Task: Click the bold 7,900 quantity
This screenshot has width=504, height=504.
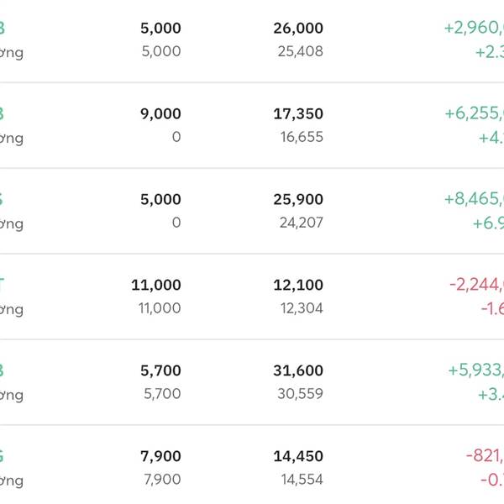Action: tap(160, 457)
